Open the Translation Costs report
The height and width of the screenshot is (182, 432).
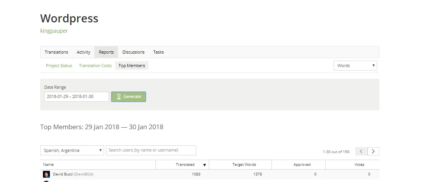(x=95, y=66)
